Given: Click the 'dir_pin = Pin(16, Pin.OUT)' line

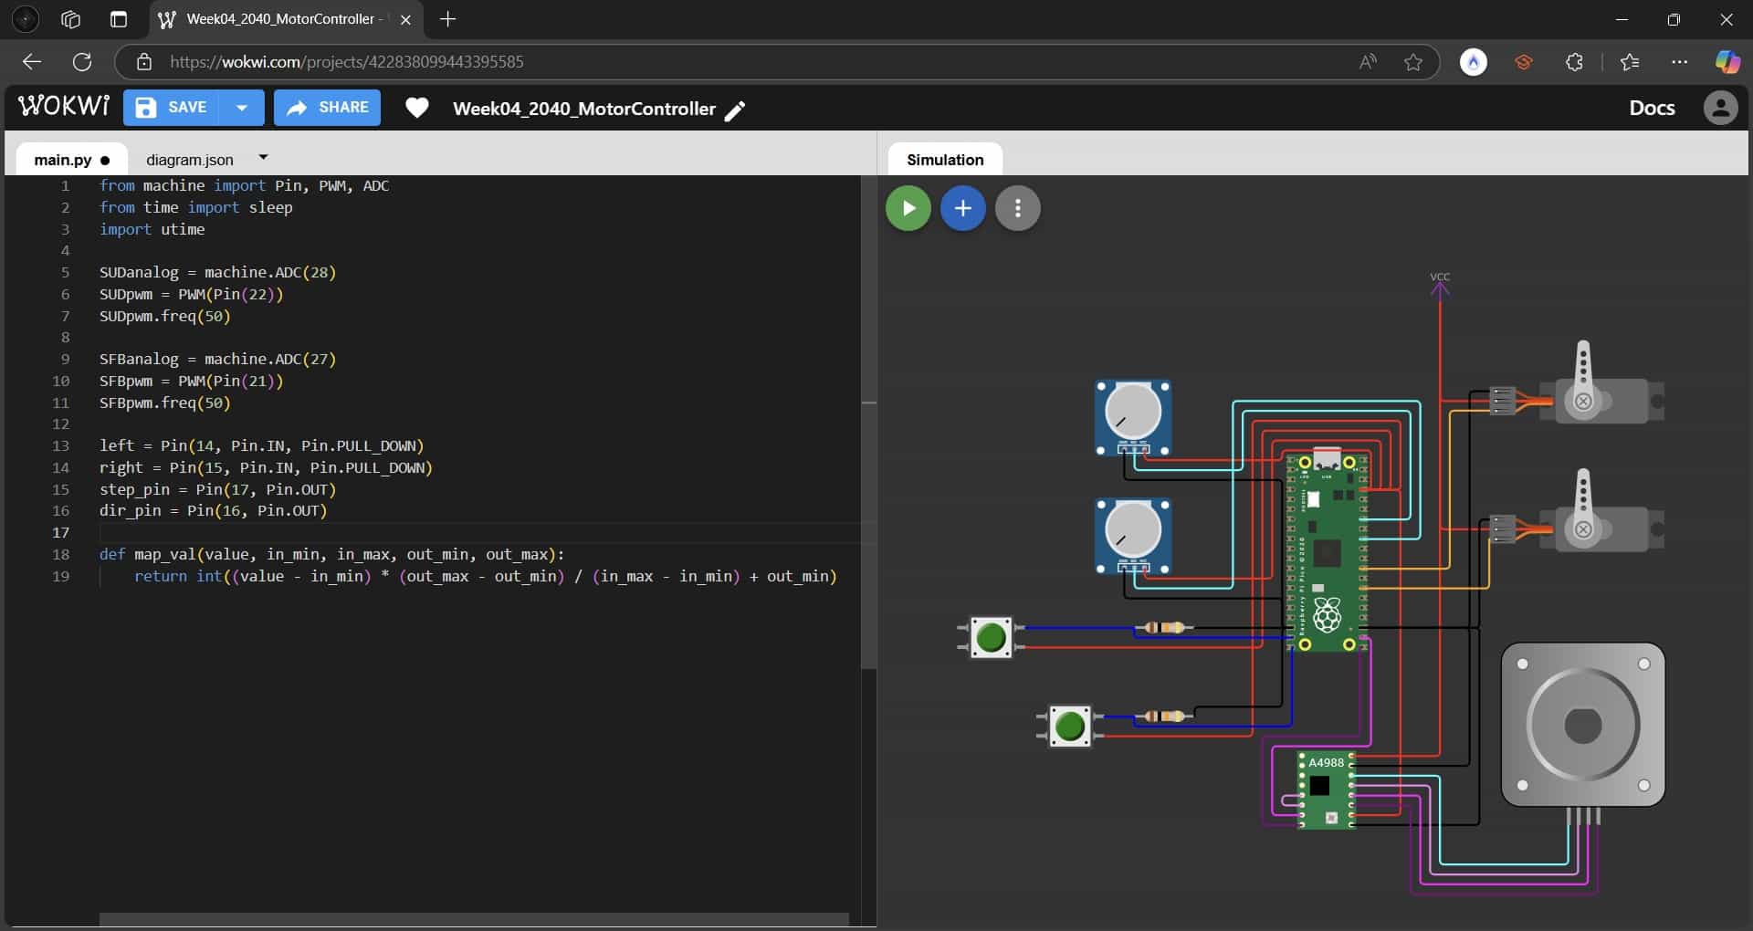Looking at the screenshot, I should (x=213, y=510).
